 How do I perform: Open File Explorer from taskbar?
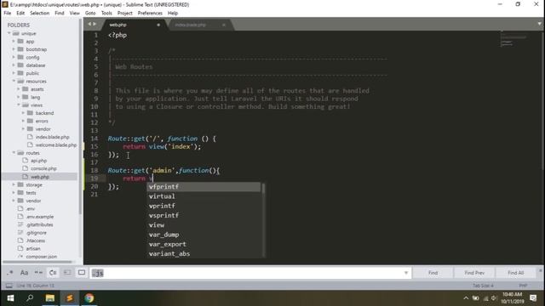(x=50, y=298)
